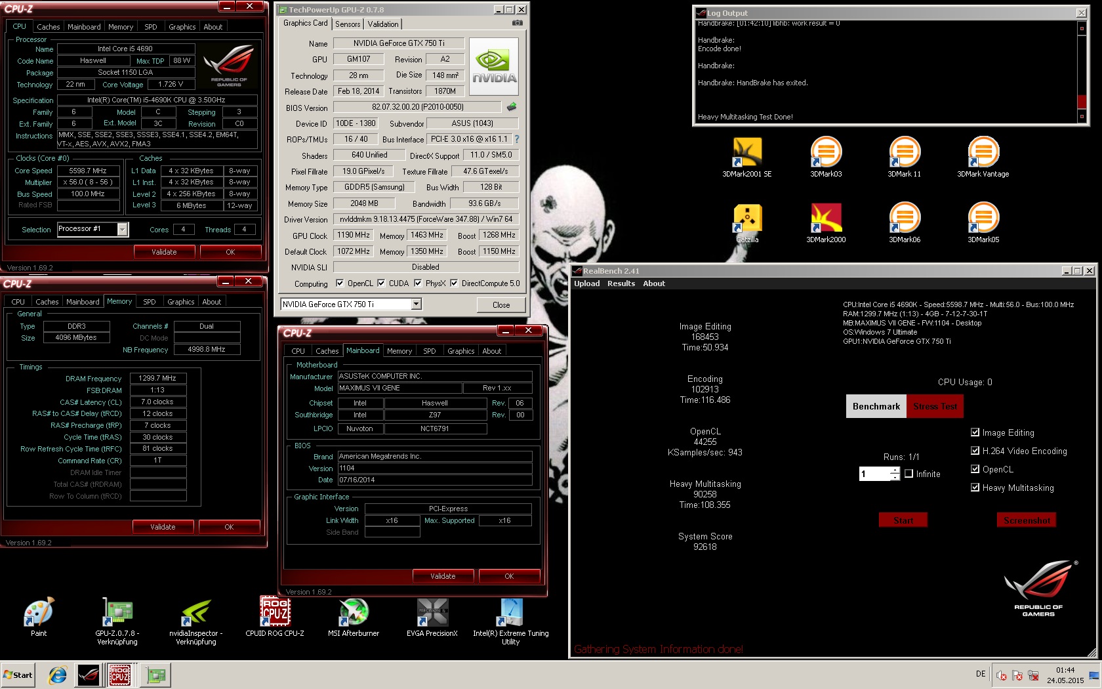Click the Log Output scrollbar thumb
Viewport: 1102px width, 689px height.
click(1082, 102)
